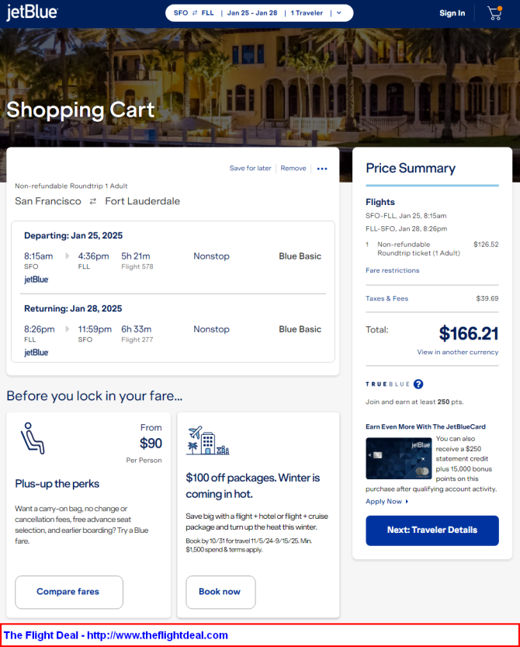The width and height of the screenshot is (520, 647).
Task: Click Apply Now arrow link
Action: click(x=387, y=501)
